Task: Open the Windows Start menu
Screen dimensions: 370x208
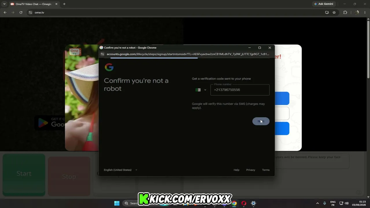Action: tap(117, 203)
